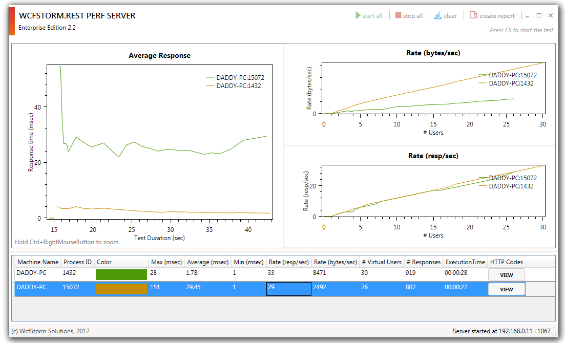Click the server started status text
Viewport: 565px width, 343px height.
501,331
